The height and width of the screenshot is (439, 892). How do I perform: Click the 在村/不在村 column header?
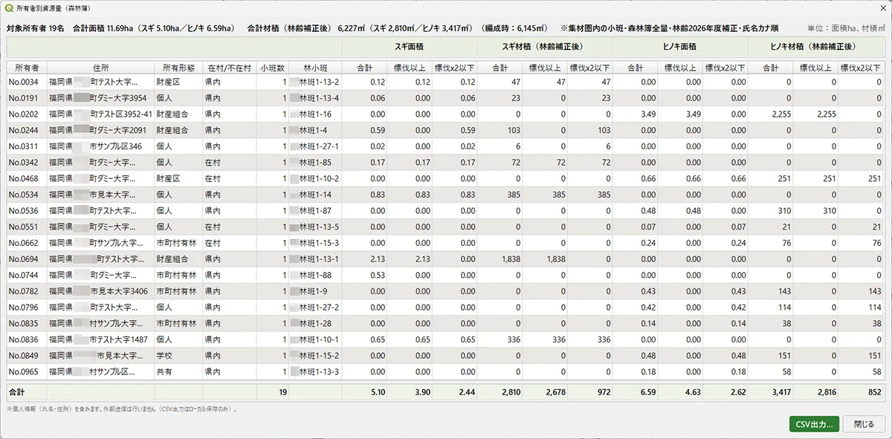[x=229, y=67]
